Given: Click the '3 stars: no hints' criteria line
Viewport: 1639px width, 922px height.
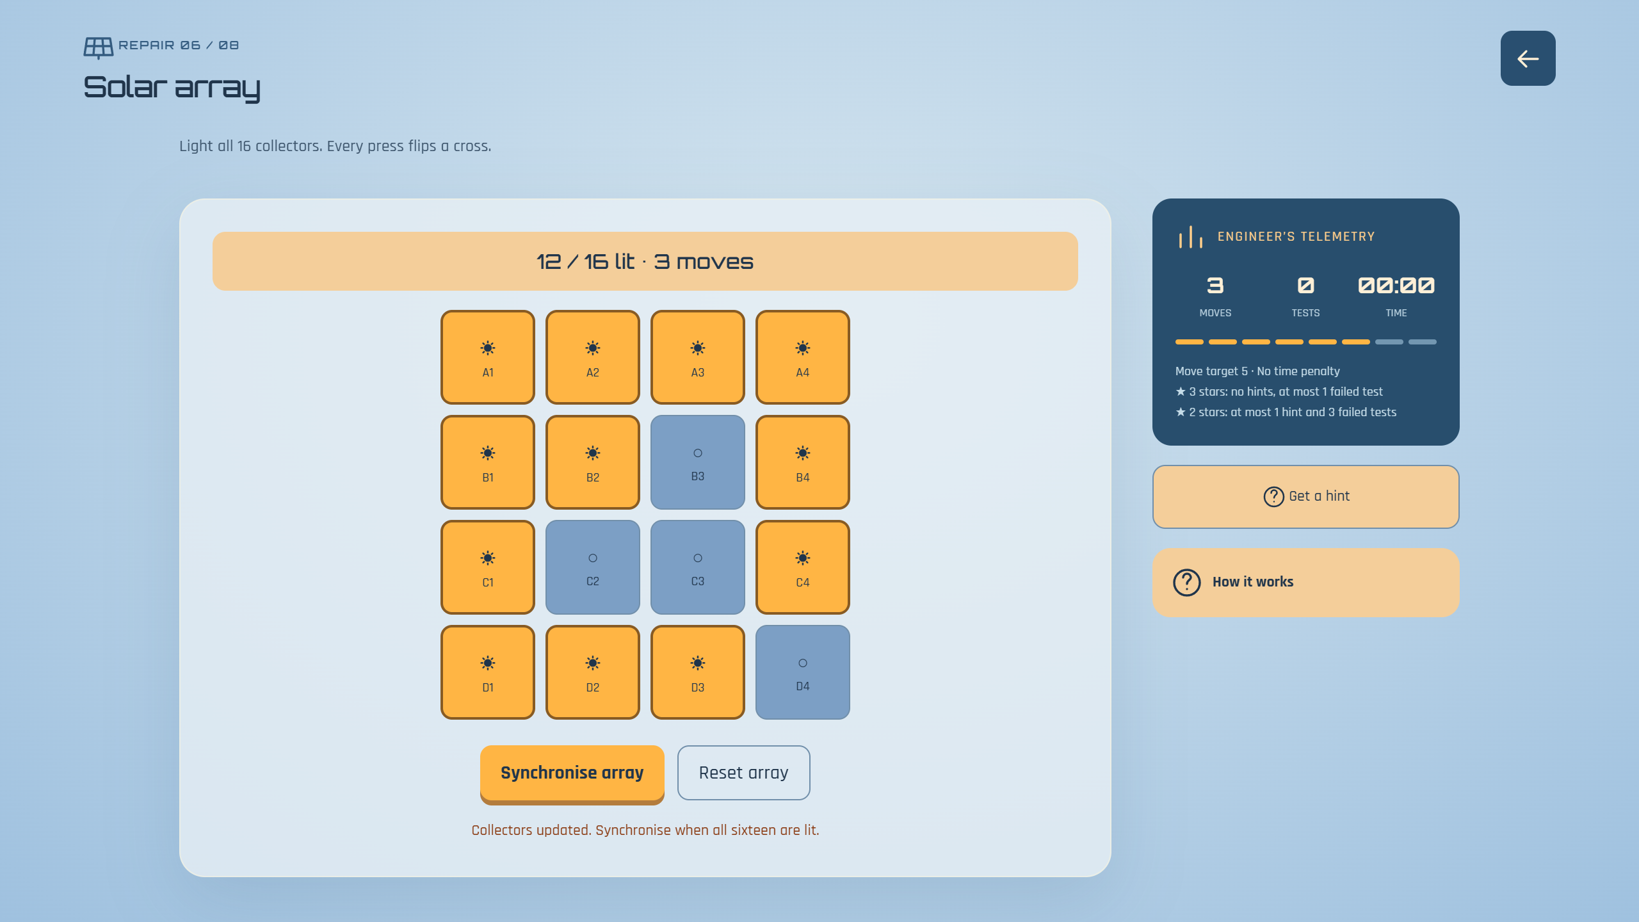Looking at the screenshot, I should tap(1279, 392).
